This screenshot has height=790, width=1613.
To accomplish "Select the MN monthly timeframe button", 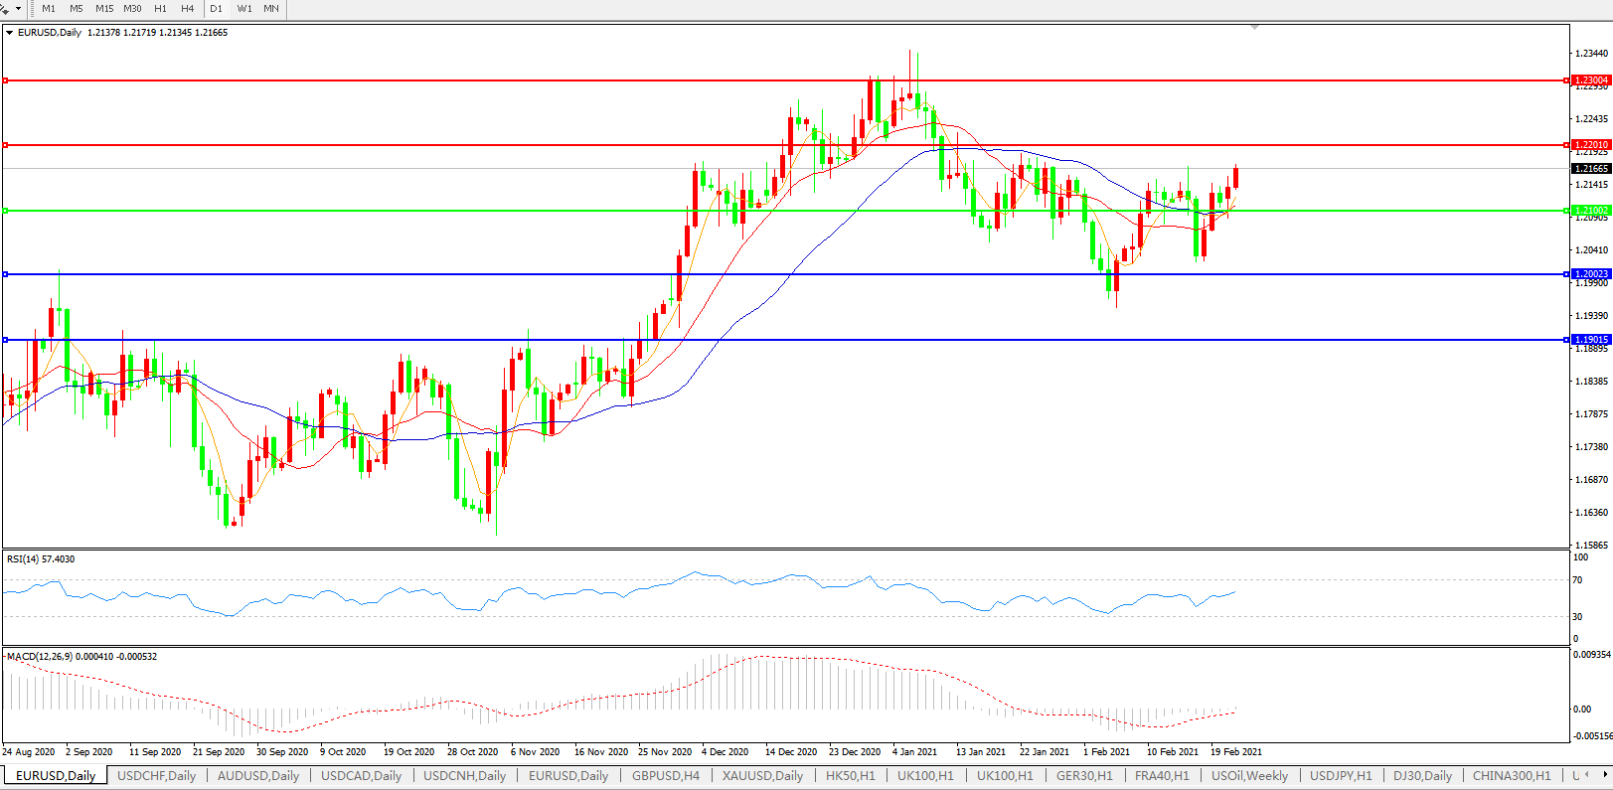I will tap(271, 9).
